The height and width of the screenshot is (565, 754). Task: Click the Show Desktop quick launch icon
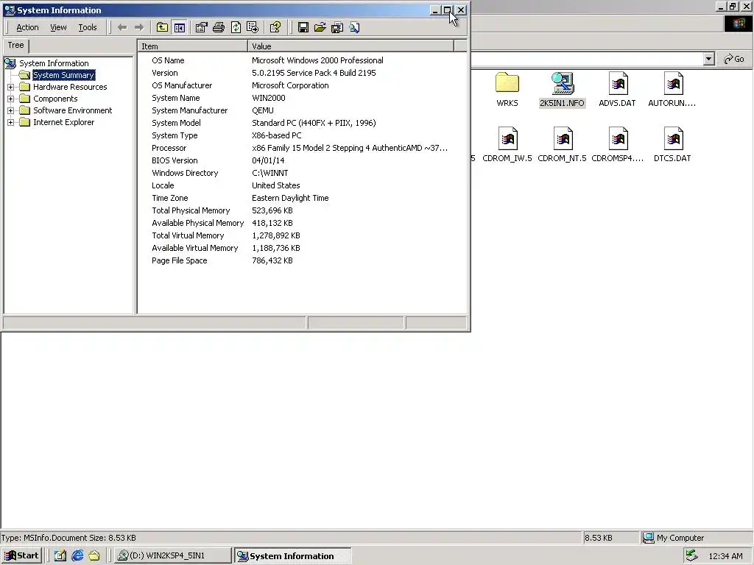tap(60, 556)
